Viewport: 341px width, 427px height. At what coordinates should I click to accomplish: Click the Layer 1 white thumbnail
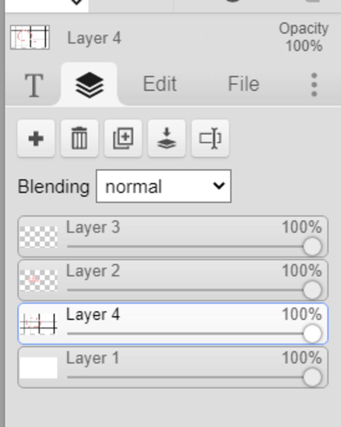tap(38, 367)
